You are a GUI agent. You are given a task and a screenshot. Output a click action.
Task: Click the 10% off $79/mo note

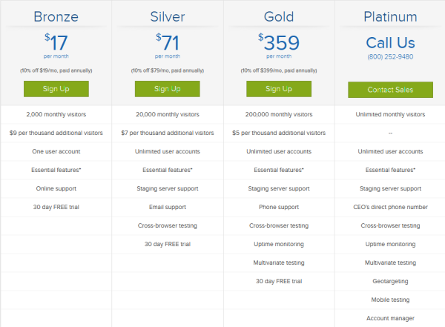click(168, 70)
